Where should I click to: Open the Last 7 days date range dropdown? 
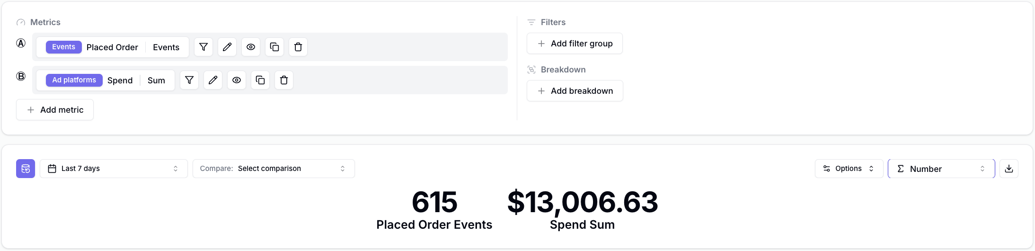(x=114, y=169)
